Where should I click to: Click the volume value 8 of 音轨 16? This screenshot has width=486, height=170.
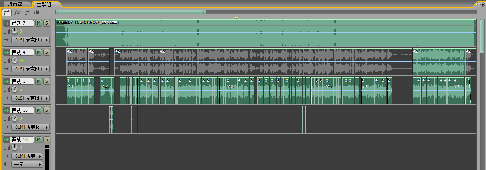pos(21,118)
